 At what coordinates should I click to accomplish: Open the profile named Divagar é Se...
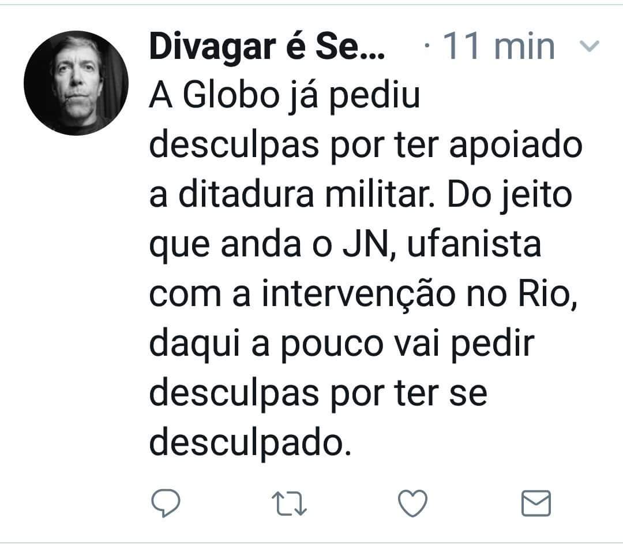[267, 47]
